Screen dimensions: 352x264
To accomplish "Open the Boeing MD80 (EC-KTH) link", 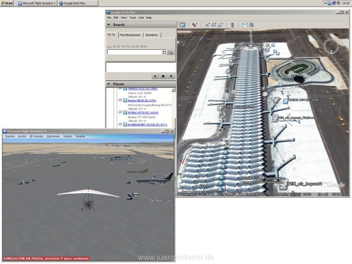I will tap(142, 101).
